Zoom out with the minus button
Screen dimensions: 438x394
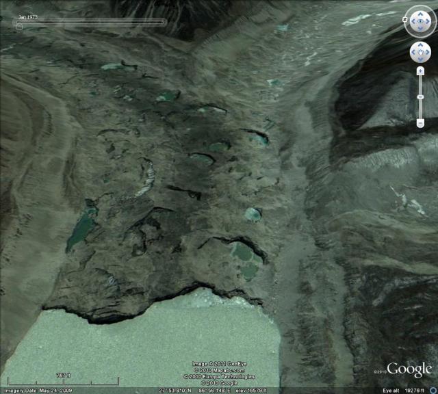[420, 122]
